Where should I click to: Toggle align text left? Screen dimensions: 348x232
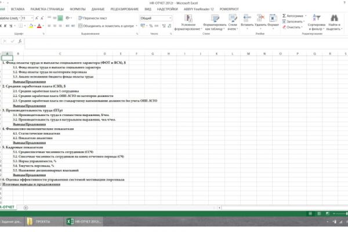click(x=49, y=26)
